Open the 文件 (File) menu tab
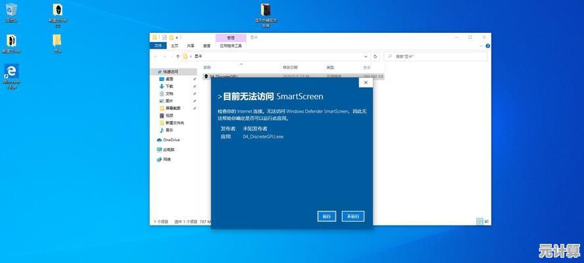Image resolution: width=584 pixels, height=263 pixels. tap(158, 46)
